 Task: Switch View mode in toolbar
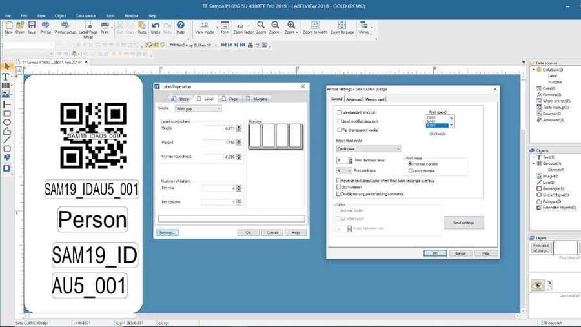(x=205, y=27)
